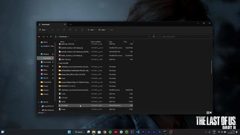This screenshot has width=240, height=135.
Task: Open Spotify from the taskbar
Action: (110, 132)
